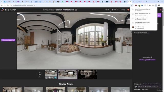This screenshot has height=92, width=164.
Task: Select the dark backplate thumbnail
Action: [x=88, y=74]
